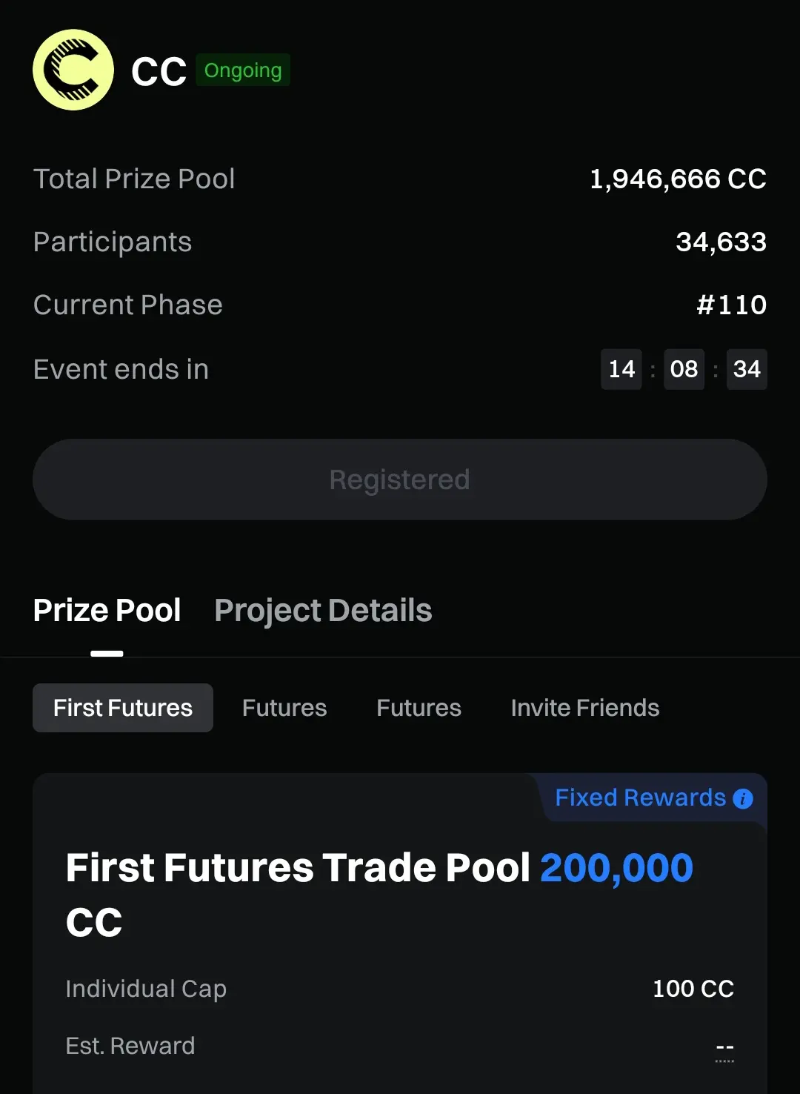Click the 1,946,666 CC total prize value
800x1094 pixels.
(x=678, y=179)
